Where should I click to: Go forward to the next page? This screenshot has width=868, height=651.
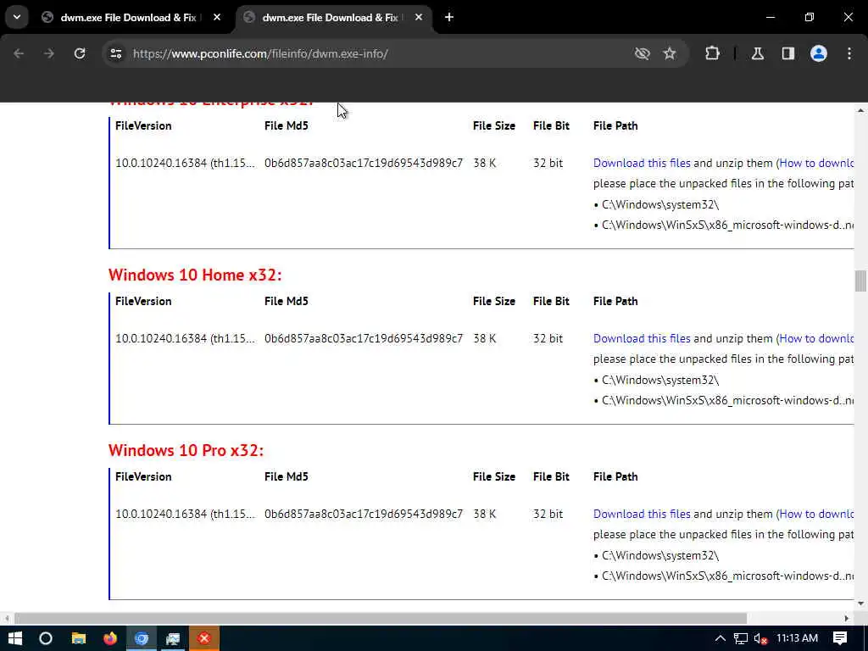coord(49,53)
